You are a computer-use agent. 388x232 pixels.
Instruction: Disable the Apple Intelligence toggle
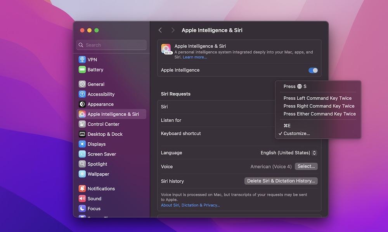click(x=313, y=70)
